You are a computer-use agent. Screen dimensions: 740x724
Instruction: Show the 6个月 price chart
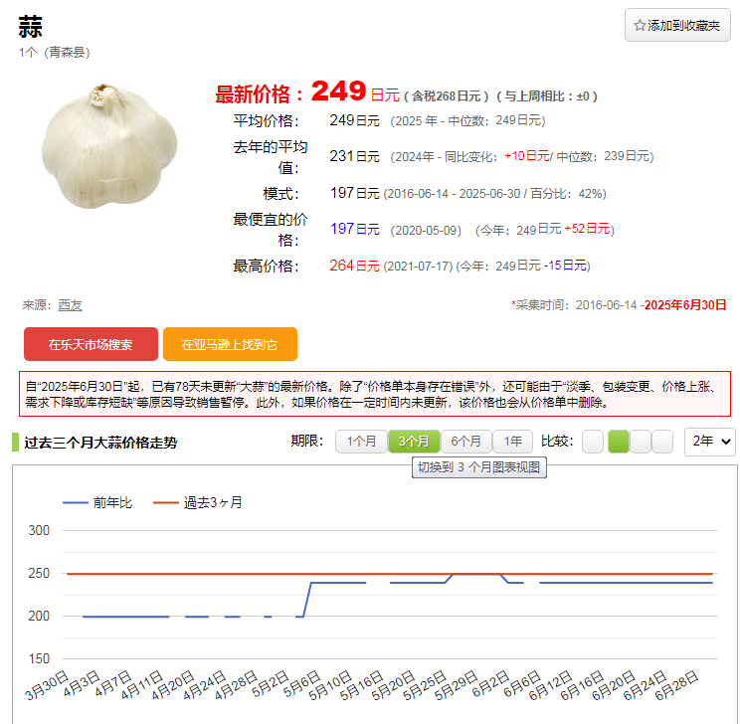point(466,442)
